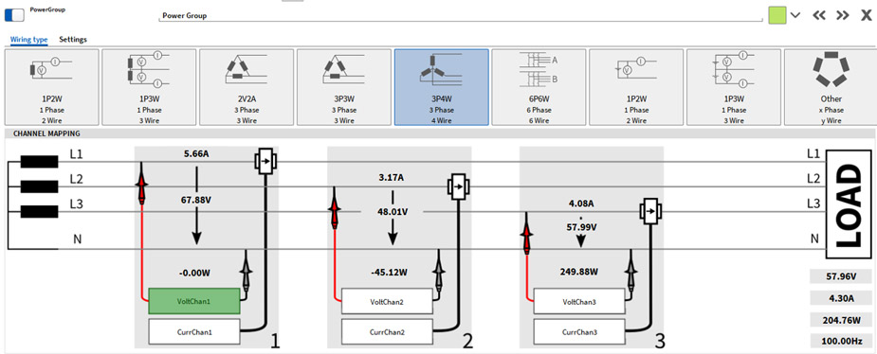
Task: Click the LOAD block
Action: [x=849, y=204]
